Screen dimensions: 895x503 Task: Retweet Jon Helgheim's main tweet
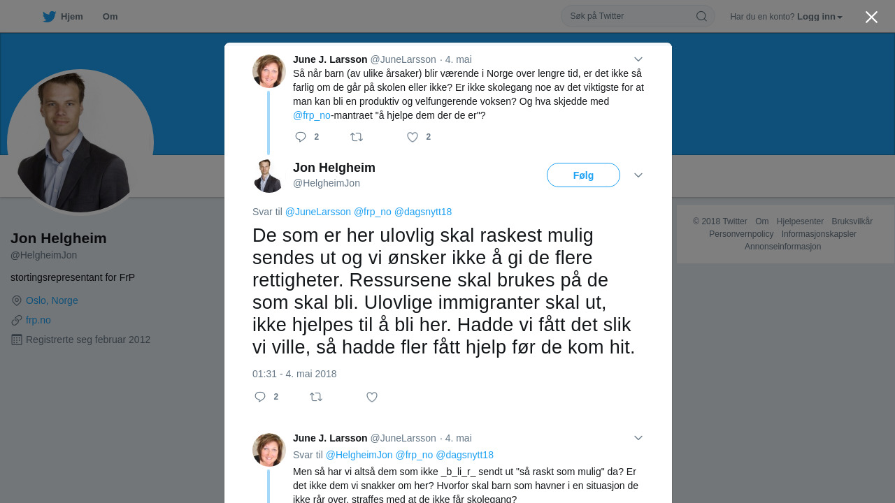coord(316,397)
